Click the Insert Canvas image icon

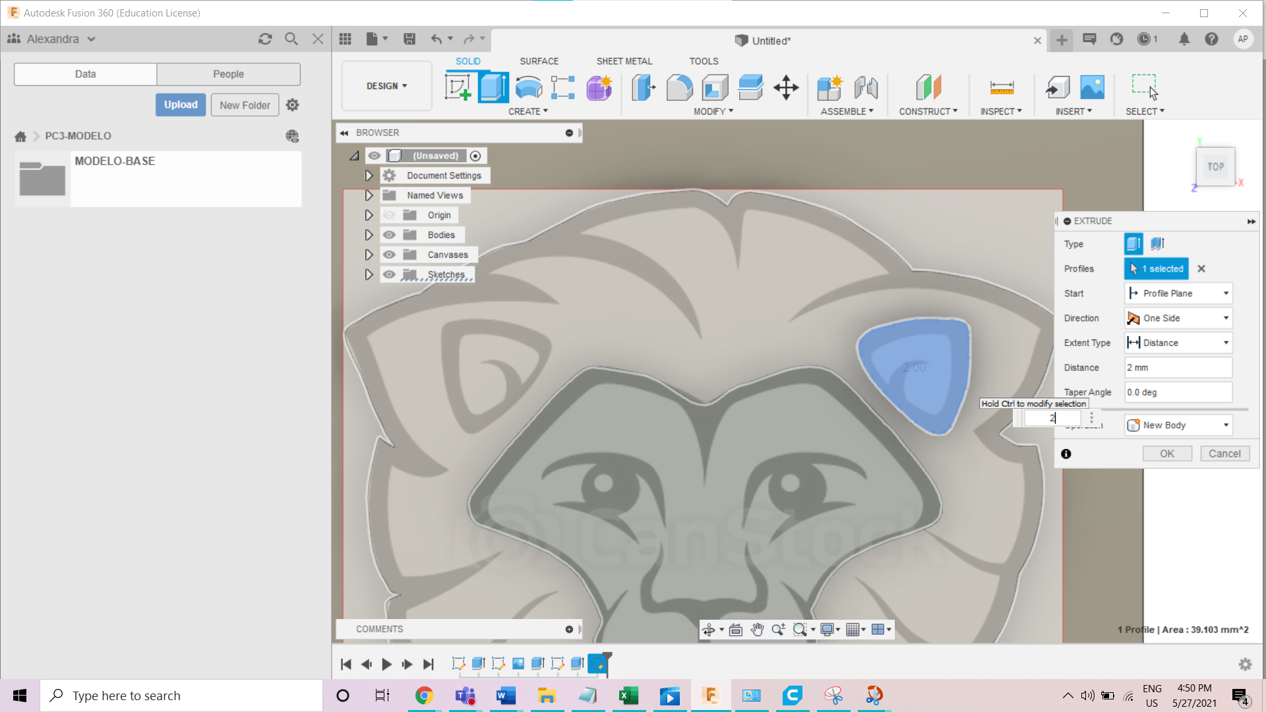tap(1092, 87)
